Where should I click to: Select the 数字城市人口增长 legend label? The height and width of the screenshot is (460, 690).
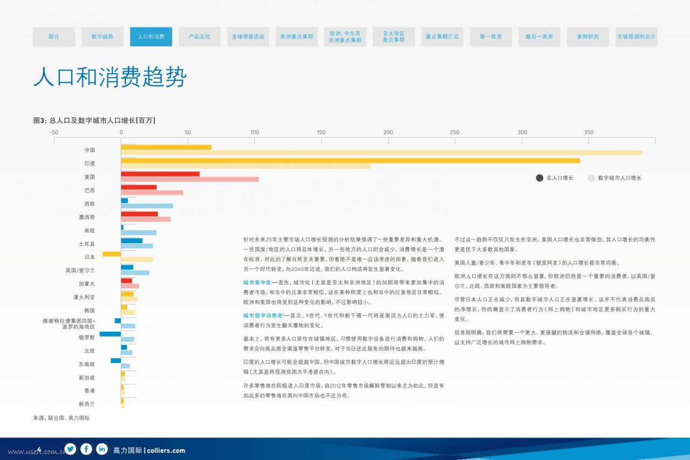(620, 178)
